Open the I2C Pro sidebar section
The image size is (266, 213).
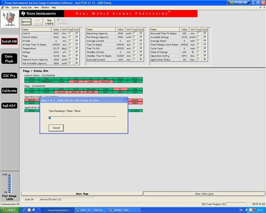coord(9,76)
